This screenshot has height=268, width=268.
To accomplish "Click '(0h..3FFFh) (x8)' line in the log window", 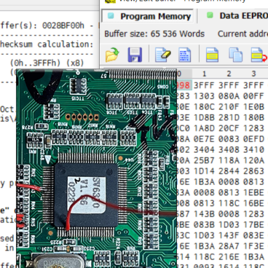I will coord(47,63).
